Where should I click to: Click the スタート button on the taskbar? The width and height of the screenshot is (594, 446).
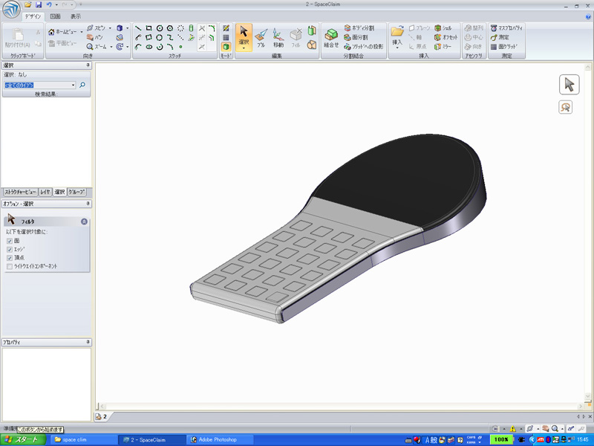22,439
